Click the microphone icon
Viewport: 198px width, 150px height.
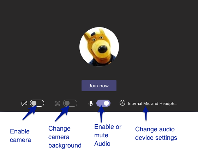(91, 104)
